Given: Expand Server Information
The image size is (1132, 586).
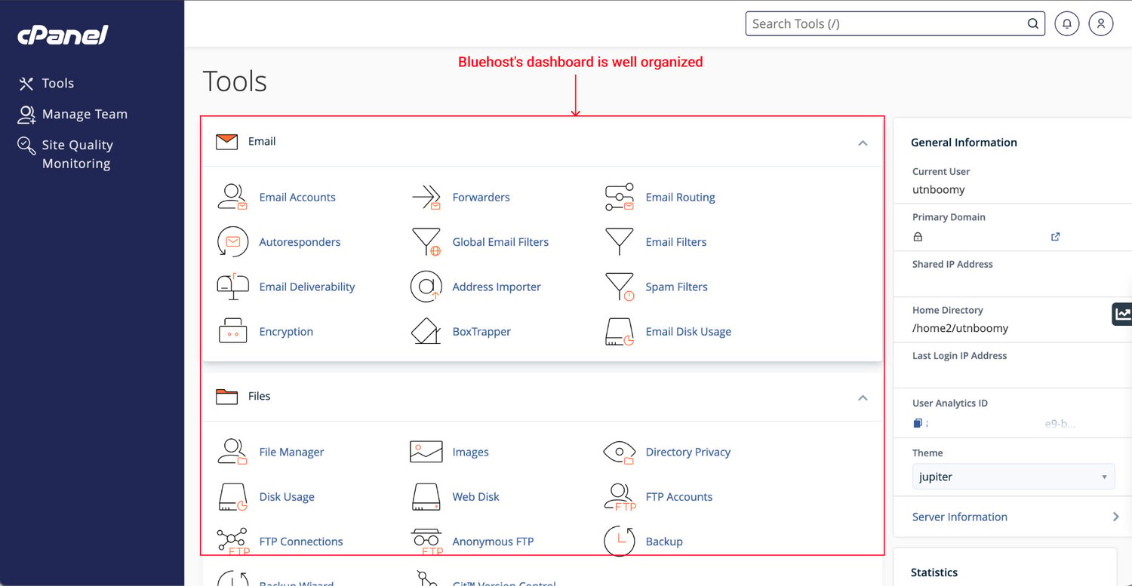Looking at the screenshot, I should click(x=1015, y=517).
